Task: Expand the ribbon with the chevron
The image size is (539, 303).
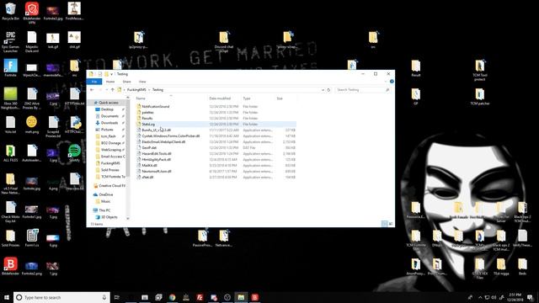Action: [x=386, y=82]
